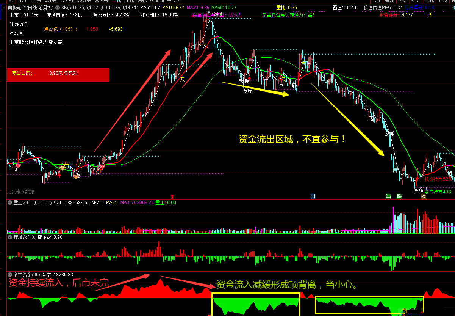Image resolution: width=455 pixels, height=316 pixels.
Task: Select the magenta MA20: 9.99 value
Action: coord(199,8)
